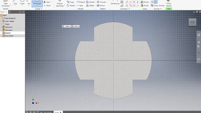Switch to the Part4 document tab
The image size is (201, 113).
[x=57, y=112]
